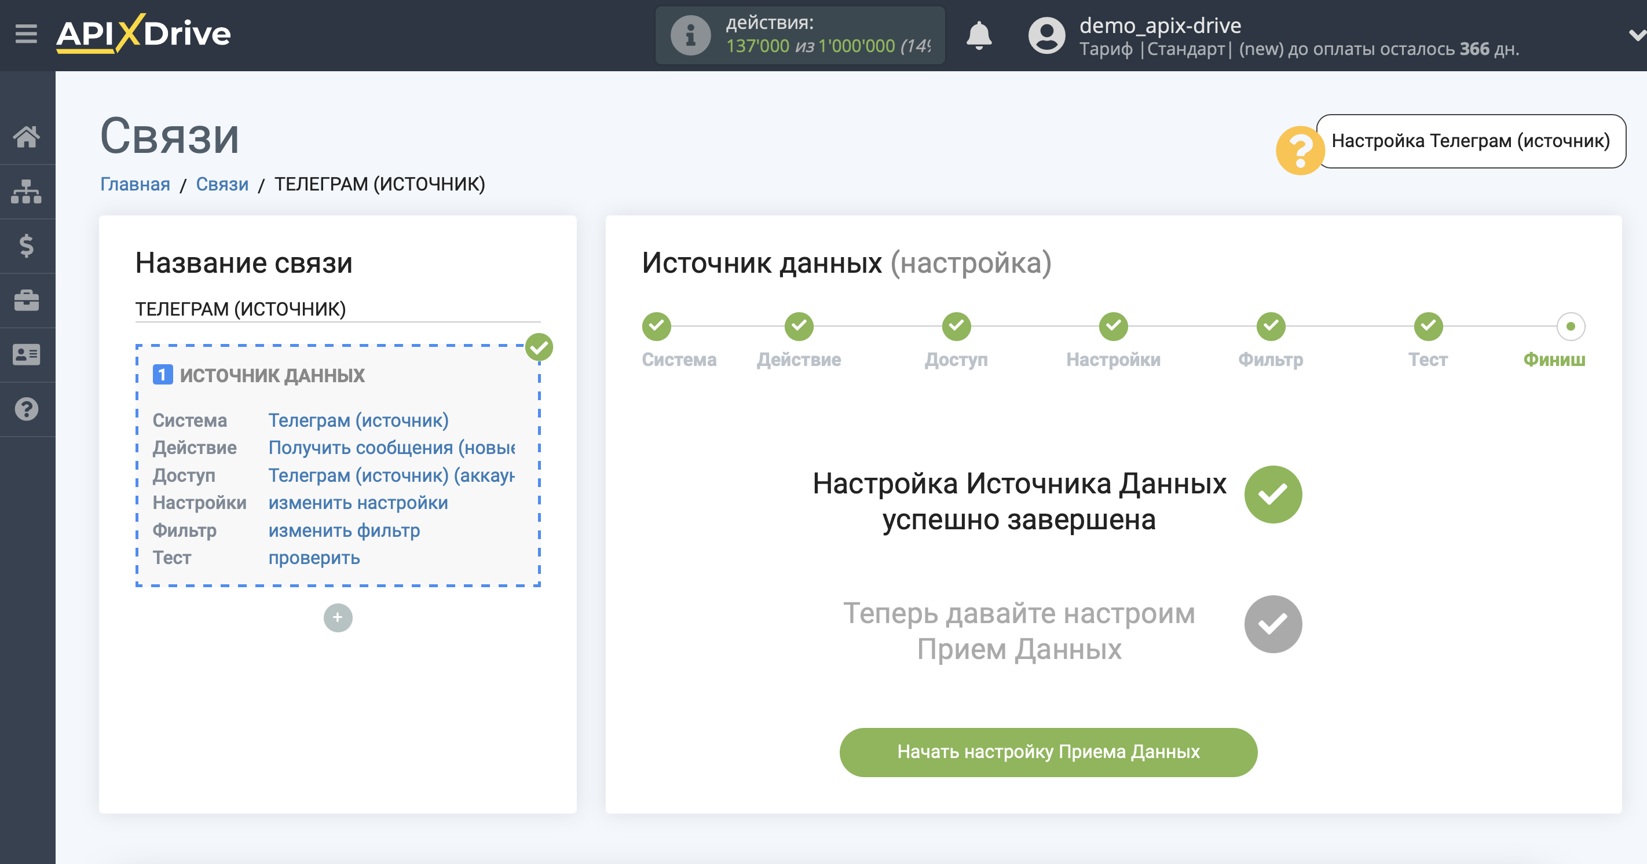Expand the account dropdown chevron
The image size is (1647, 864).
pos(1637,35)
